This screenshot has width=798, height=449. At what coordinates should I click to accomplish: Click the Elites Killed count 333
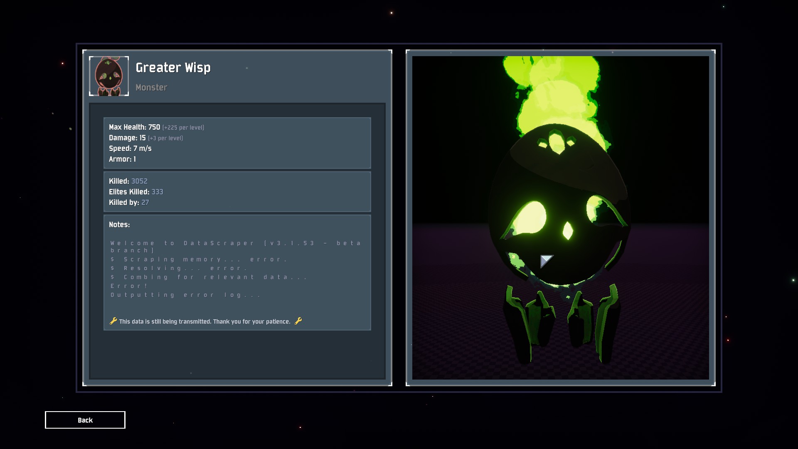coord(157,192)
